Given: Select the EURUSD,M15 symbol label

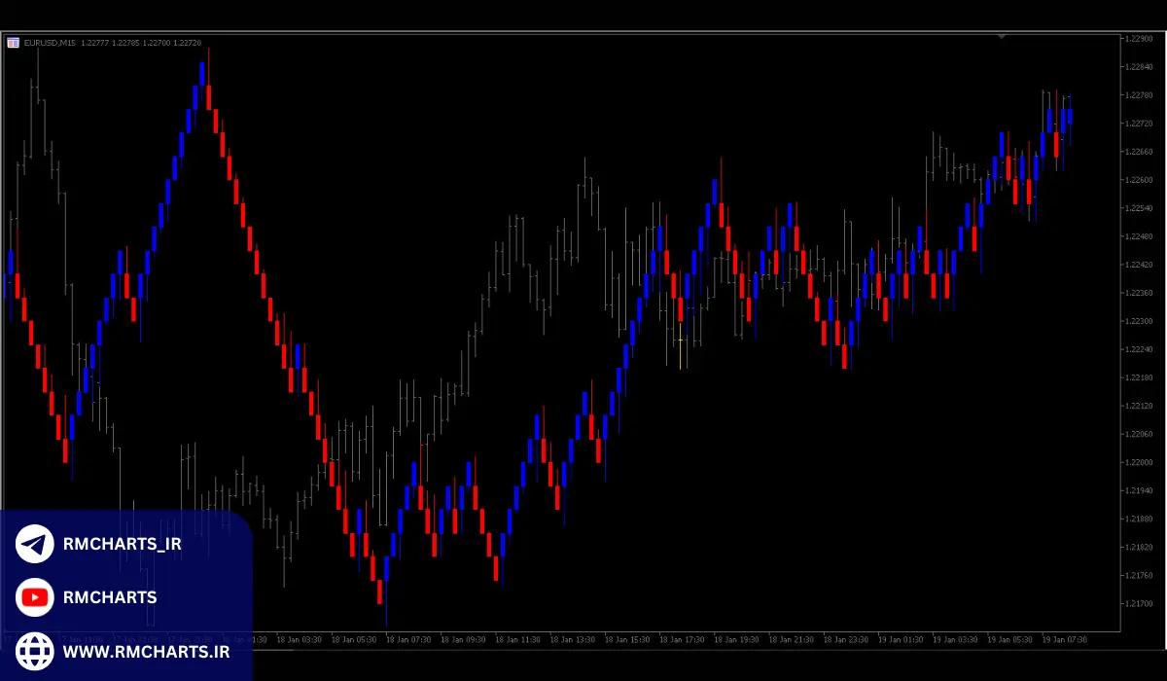Looking at the screenshot, I should (51, 43).
